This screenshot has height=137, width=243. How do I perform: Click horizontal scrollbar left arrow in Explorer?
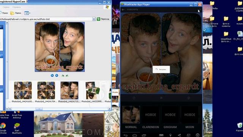pyautogui.click(x=10, y=109)
